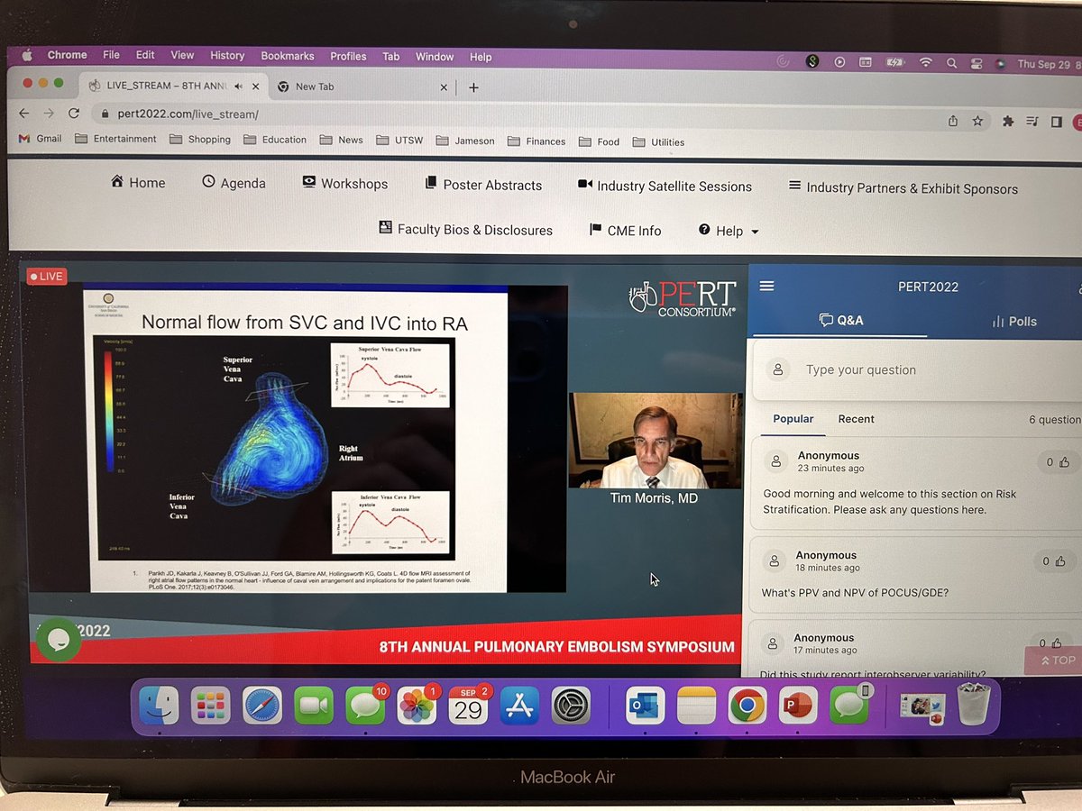Open the App Store from the Dock
Viewport: 1082px width, 811px height.
[x=519, y=706]
